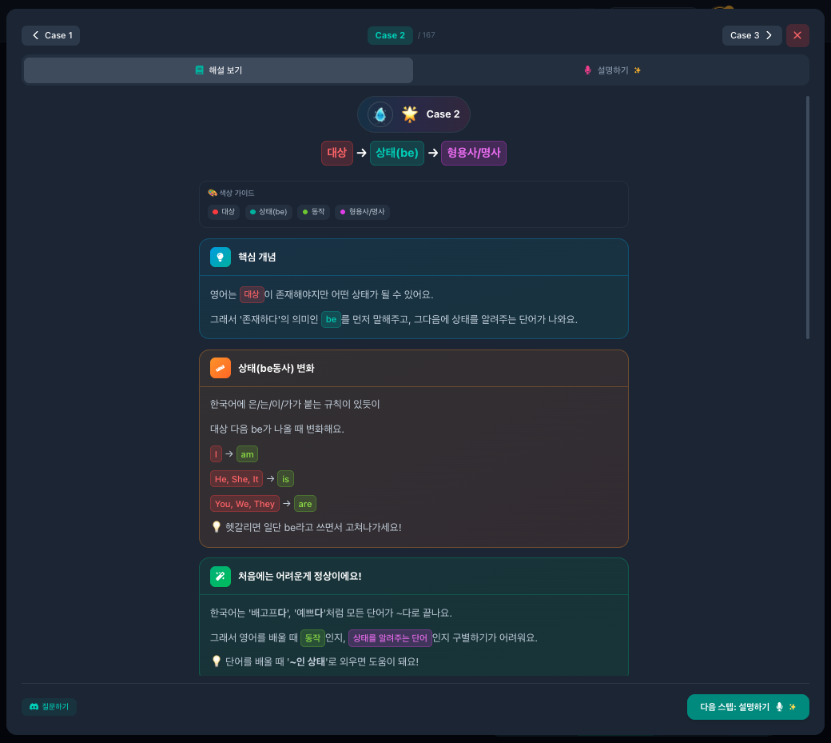Click the microphone icon in 다음 스텝 button
Image resolution: width=831 pixels, height=743 pixels.
click(x=779, y=707)
